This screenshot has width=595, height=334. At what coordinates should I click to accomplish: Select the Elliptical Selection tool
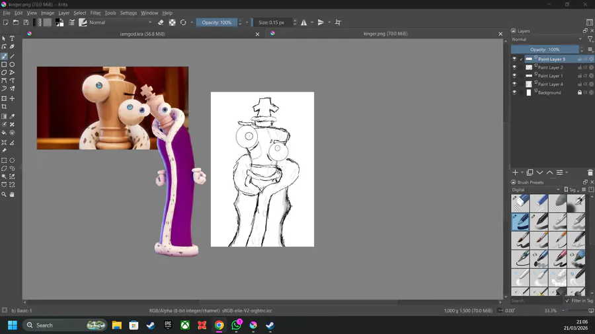[x=12, y=160]
